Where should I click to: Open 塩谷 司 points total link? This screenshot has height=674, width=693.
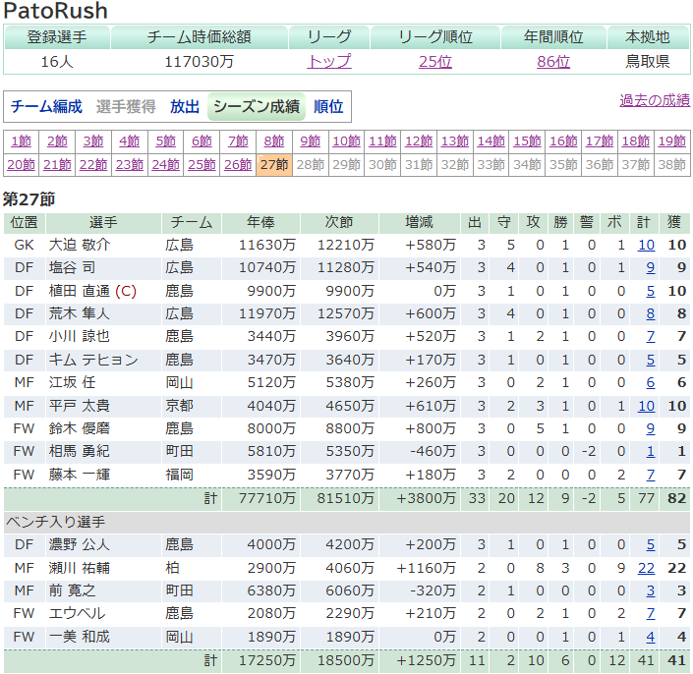click(651, 267)
